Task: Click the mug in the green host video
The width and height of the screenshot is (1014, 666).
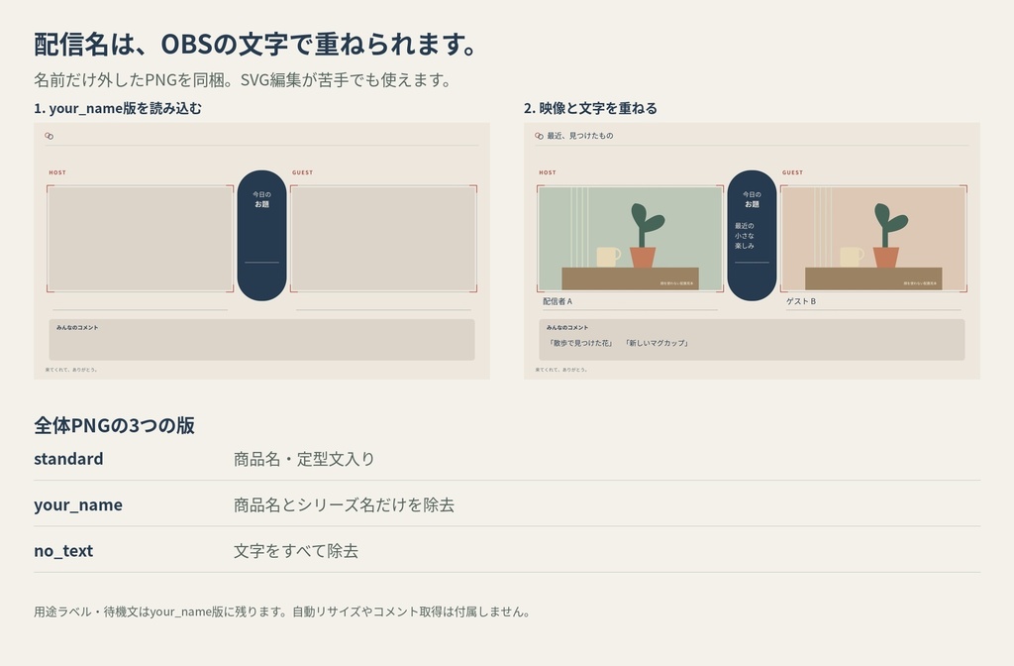Action: click(609, 257)
